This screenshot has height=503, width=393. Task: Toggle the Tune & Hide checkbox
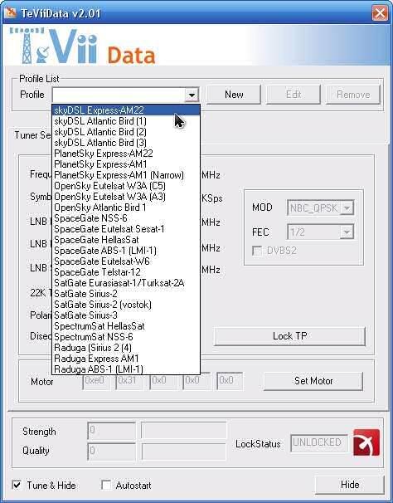[17, 485]
